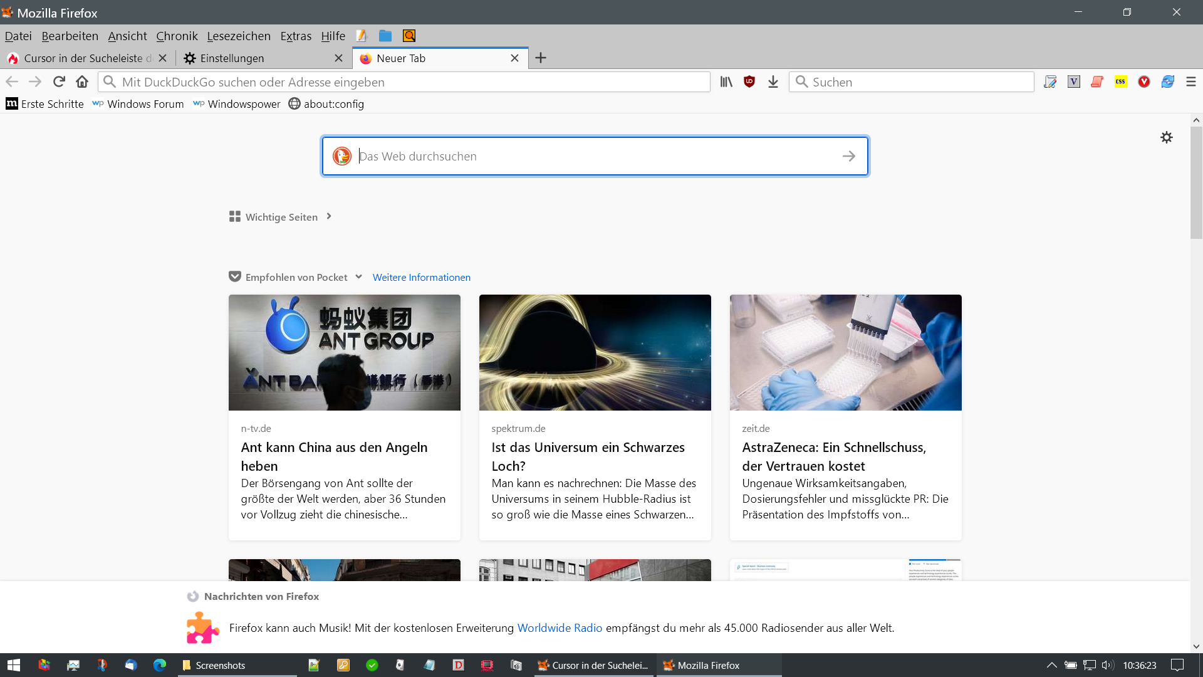Image resolution: width=1203 pixels, height=677 pixels.
Task: Click the reload page button
Action: 59,82
